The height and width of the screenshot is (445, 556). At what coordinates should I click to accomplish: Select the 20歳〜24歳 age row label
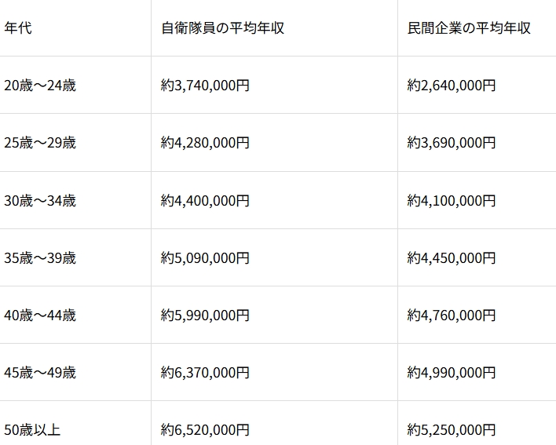(x=40, y=86)
